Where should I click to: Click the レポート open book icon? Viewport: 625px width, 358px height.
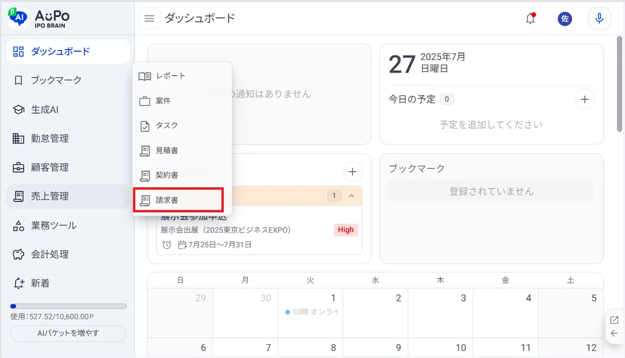(145, 76)
